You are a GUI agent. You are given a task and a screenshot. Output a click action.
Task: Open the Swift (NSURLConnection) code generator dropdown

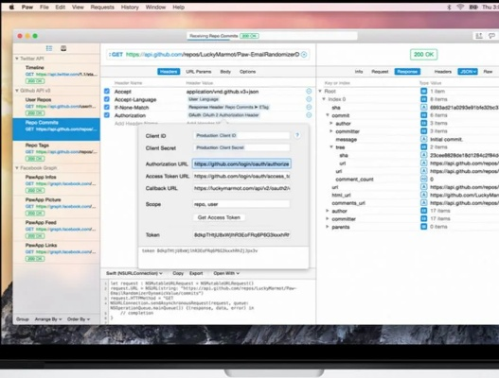[134, 273]
